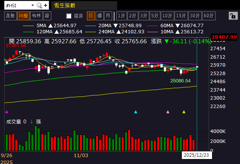Click the 10MA value 25613.72
This screenshot has height=164, width=240.
pos(192,32)
